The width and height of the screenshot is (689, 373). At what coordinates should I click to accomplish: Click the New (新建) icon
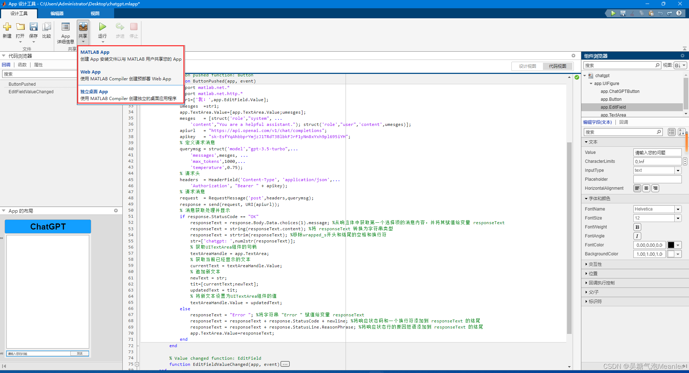7,27
